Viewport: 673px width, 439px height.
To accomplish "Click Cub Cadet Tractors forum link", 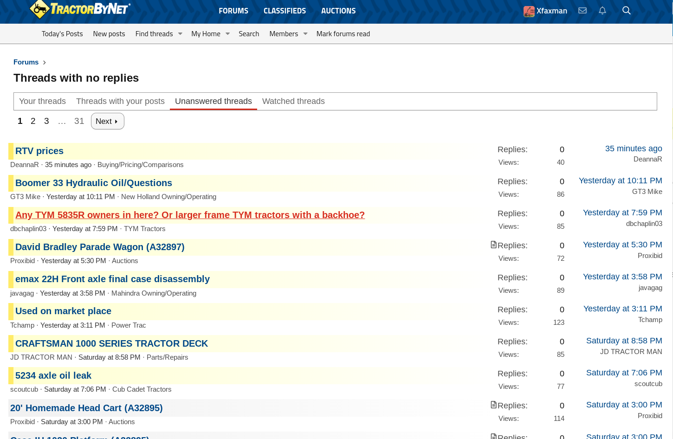I will [x=142, y=389].
